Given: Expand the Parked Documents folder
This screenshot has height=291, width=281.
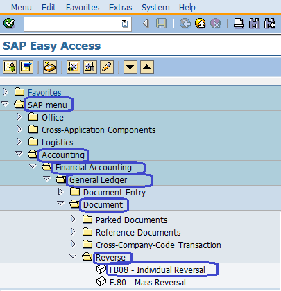Looking at the screenshot, I should pos(73,219).
